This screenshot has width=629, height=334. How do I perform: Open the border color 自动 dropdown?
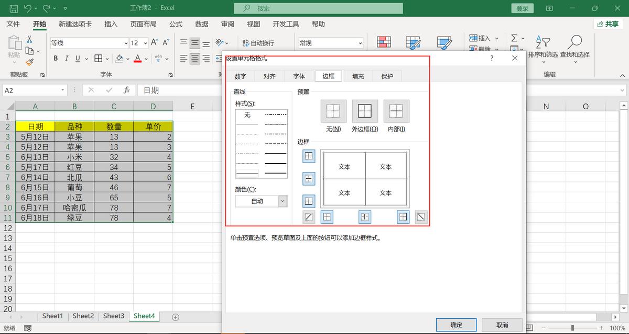click(x=282, y=201)
